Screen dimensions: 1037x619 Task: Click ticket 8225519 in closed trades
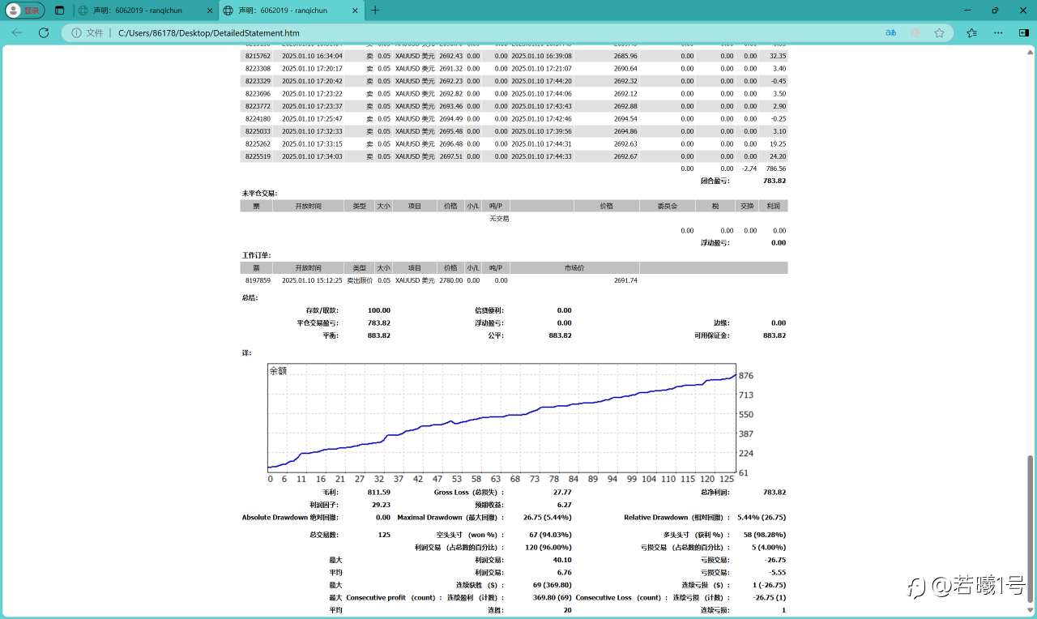pos(258,156)
